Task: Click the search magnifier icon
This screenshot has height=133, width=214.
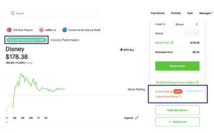Action: pyautogui.click(x=13, y=13)
